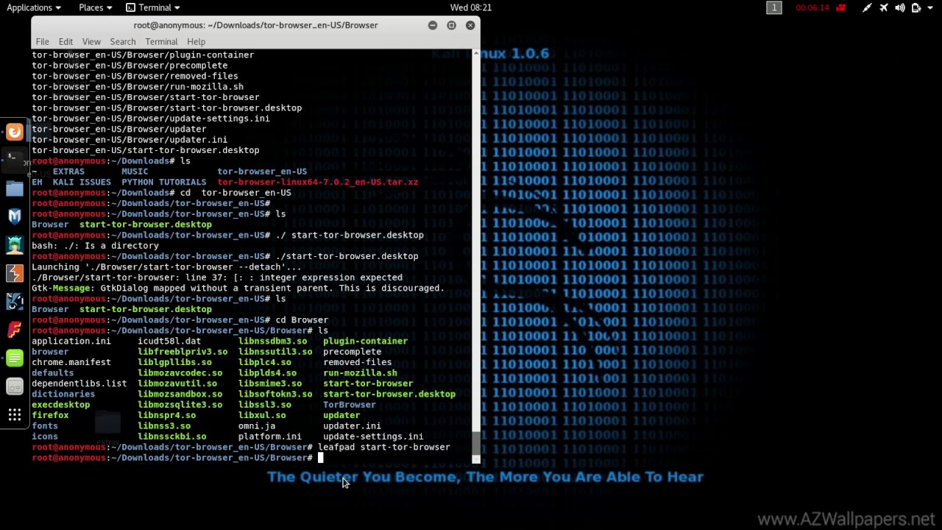The width and height of the screenshot is (942, 530).
Task: Show all applications grid
Action: pos(15,415)
